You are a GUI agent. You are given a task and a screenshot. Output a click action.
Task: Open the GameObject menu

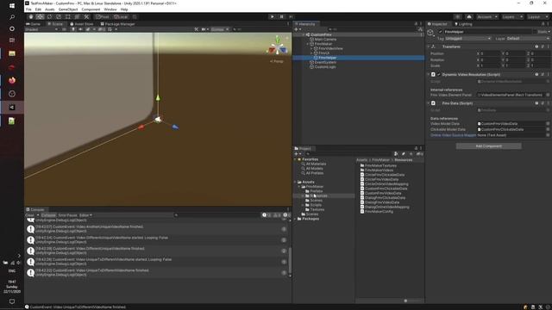coord(68,9)
